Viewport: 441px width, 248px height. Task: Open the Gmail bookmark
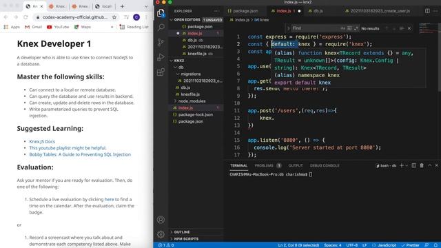pyautogui.click(x=33, y=27)
